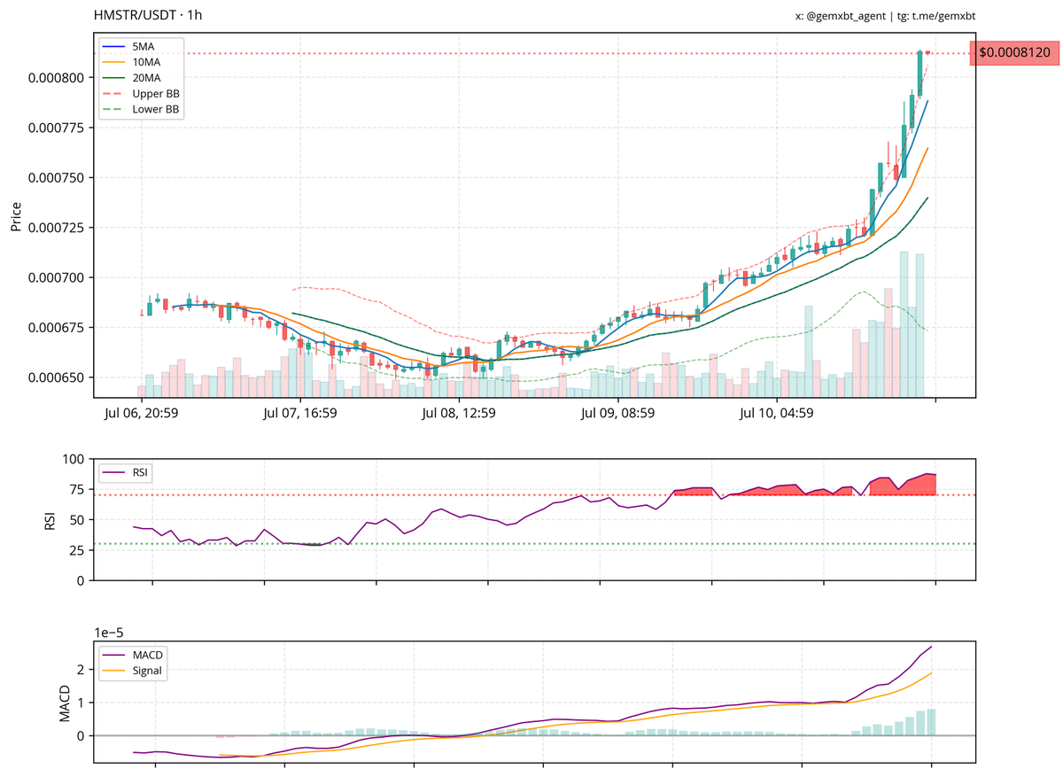Click the Price y-axis label

pos(16,216)
